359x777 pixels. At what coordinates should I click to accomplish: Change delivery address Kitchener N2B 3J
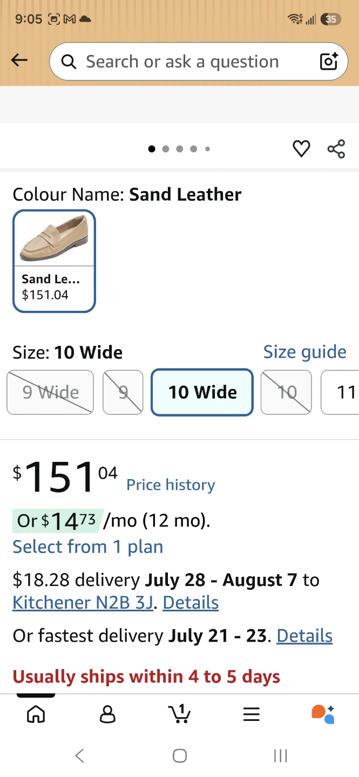point(83,602)
